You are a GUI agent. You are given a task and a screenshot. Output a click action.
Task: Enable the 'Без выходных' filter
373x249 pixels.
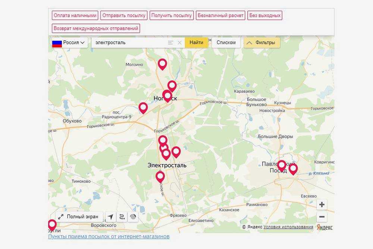[265, 15]
